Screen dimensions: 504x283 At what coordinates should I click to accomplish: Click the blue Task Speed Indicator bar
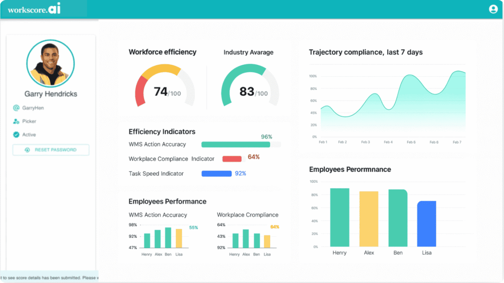pyautogui.click(x=217, y=173)
